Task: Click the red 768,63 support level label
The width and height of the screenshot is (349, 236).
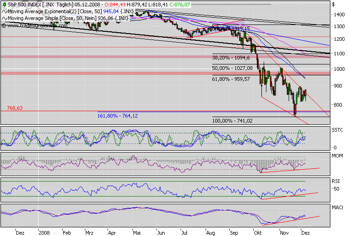Action: [15, 108]
